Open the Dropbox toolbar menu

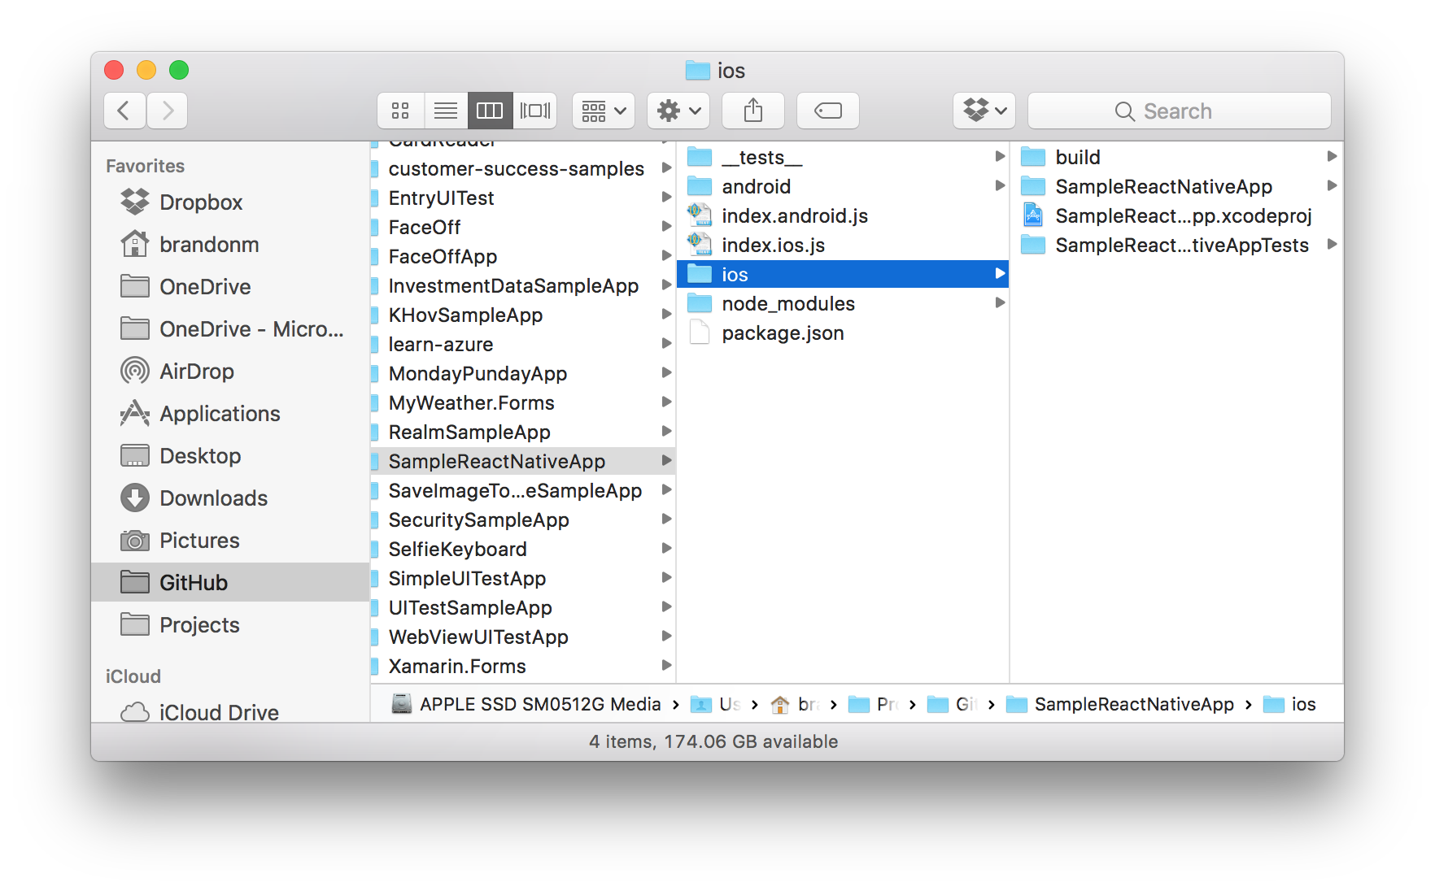click(984, 111)
